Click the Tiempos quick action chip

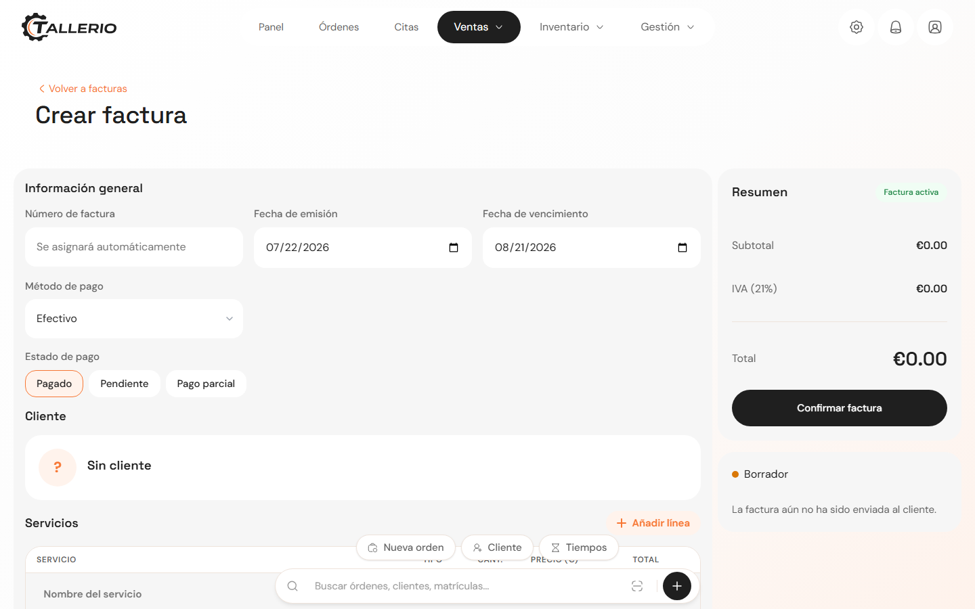[579, 547]
